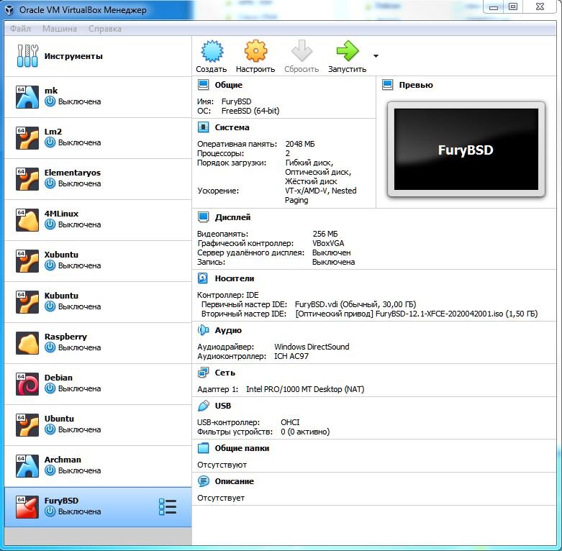Screen dimensions: 562x551
Task: Select the Ubuntu machine icon
Action: click(x=27, y=425)
